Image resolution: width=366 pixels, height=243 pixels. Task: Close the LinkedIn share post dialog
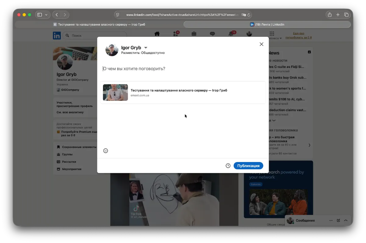tap(261, 44)
